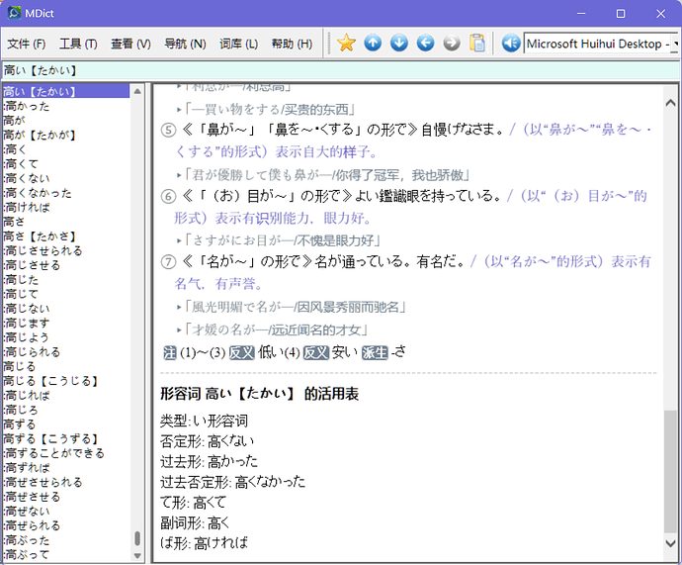The image size is (682, 565).
Task: Play pronunciation with the speaker icon
Action: (x=511, y=44)
